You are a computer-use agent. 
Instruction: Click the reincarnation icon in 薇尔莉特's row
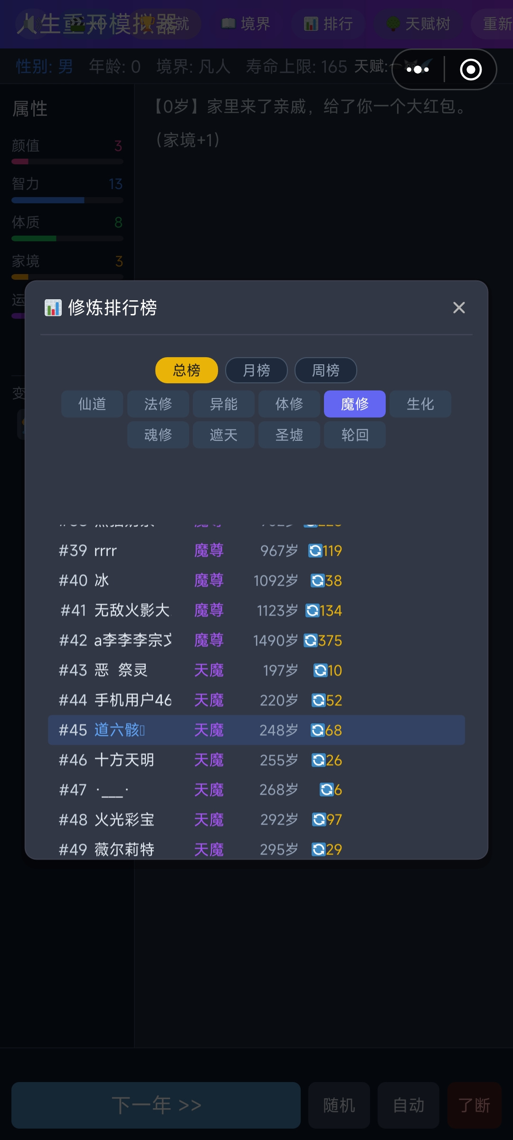tap(318, 850)
